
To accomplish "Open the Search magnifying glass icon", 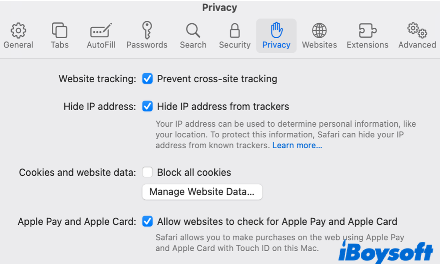I will [x=193, y=30].
